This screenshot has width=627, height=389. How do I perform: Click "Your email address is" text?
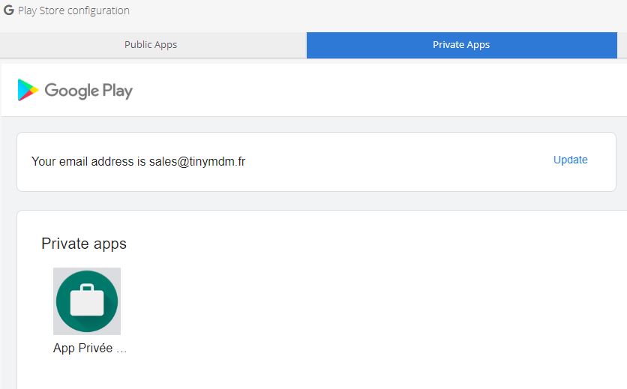[x=88, y=161]
